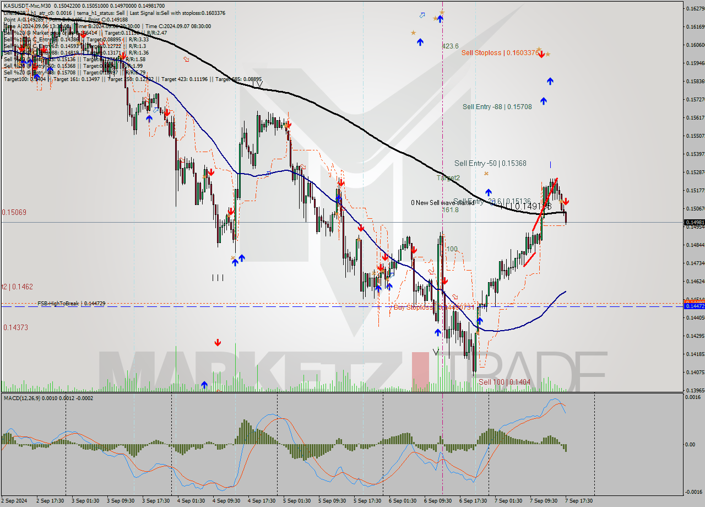
Task: Select the 0.14844 price axis value
Action: [x=695, y=245]
